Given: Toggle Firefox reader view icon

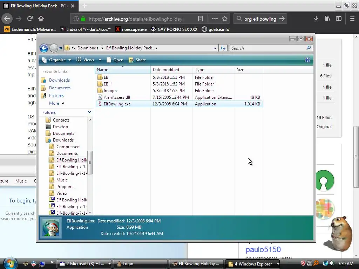Looking at the screenshot, I should [x=200, y=19].
